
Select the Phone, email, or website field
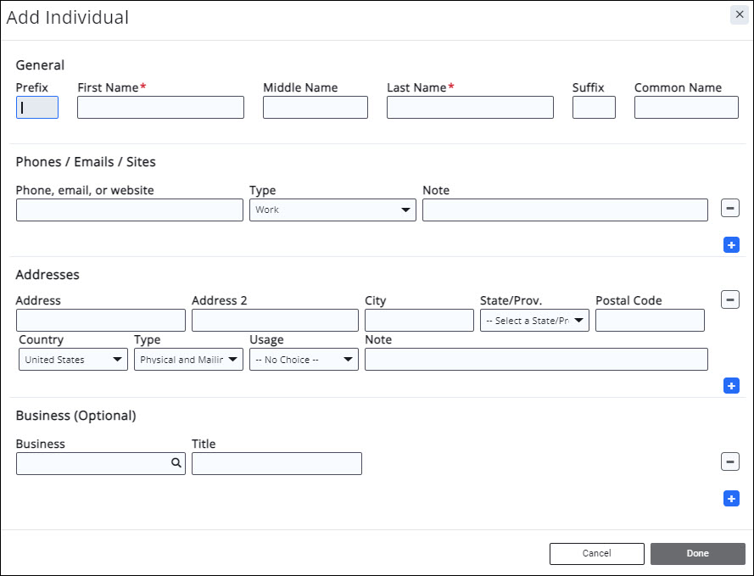pos(130,210)
